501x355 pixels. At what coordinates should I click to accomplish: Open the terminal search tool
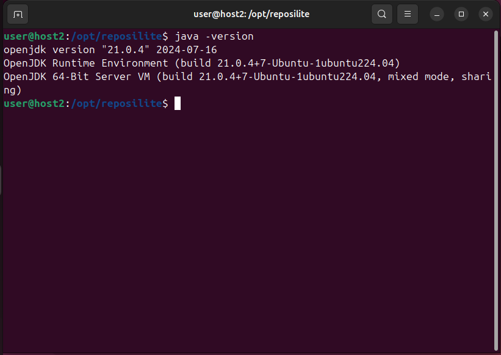pos(381,14)
